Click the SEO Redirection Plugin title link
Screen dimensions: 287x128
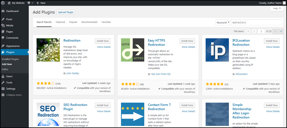tap(75, 107)
